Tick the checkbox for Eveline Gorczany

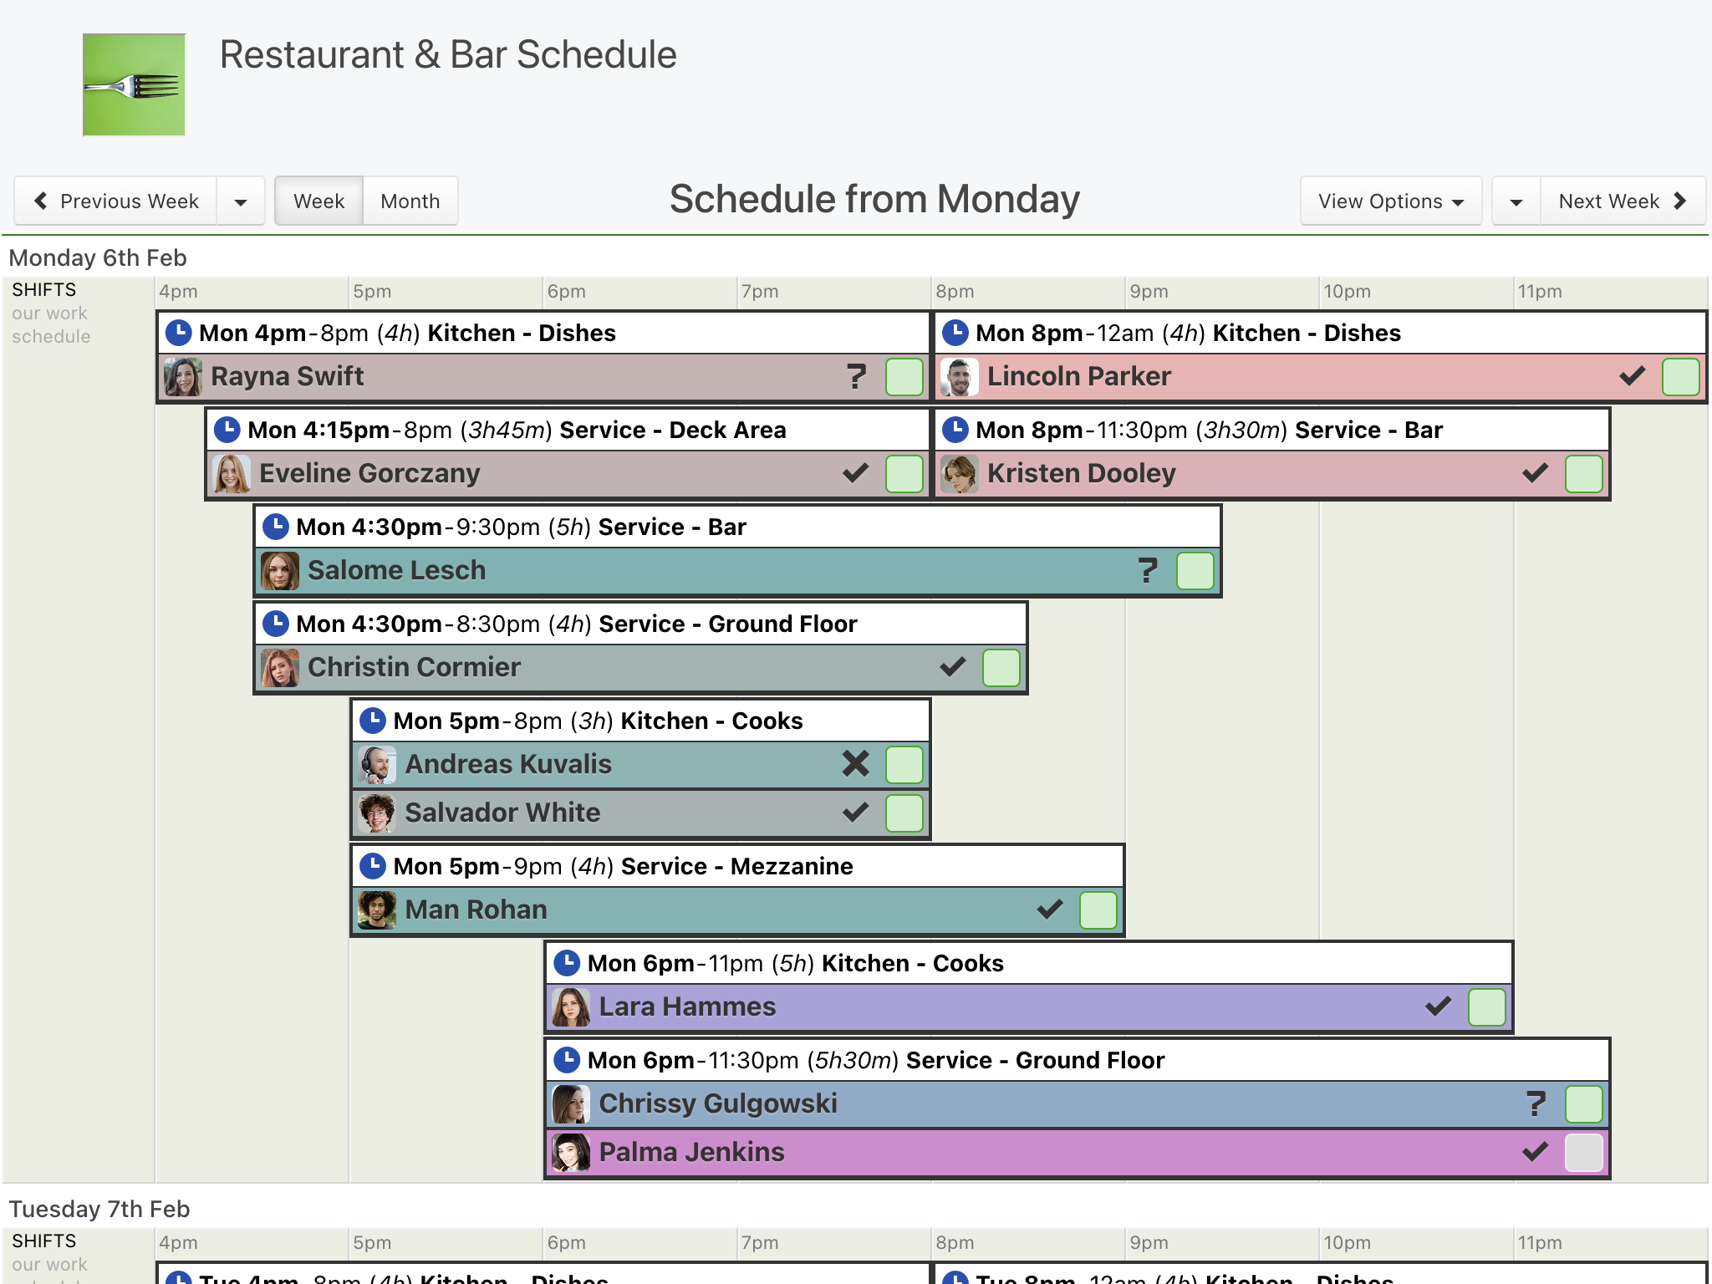pyautogui.click(x=904, y=473)
